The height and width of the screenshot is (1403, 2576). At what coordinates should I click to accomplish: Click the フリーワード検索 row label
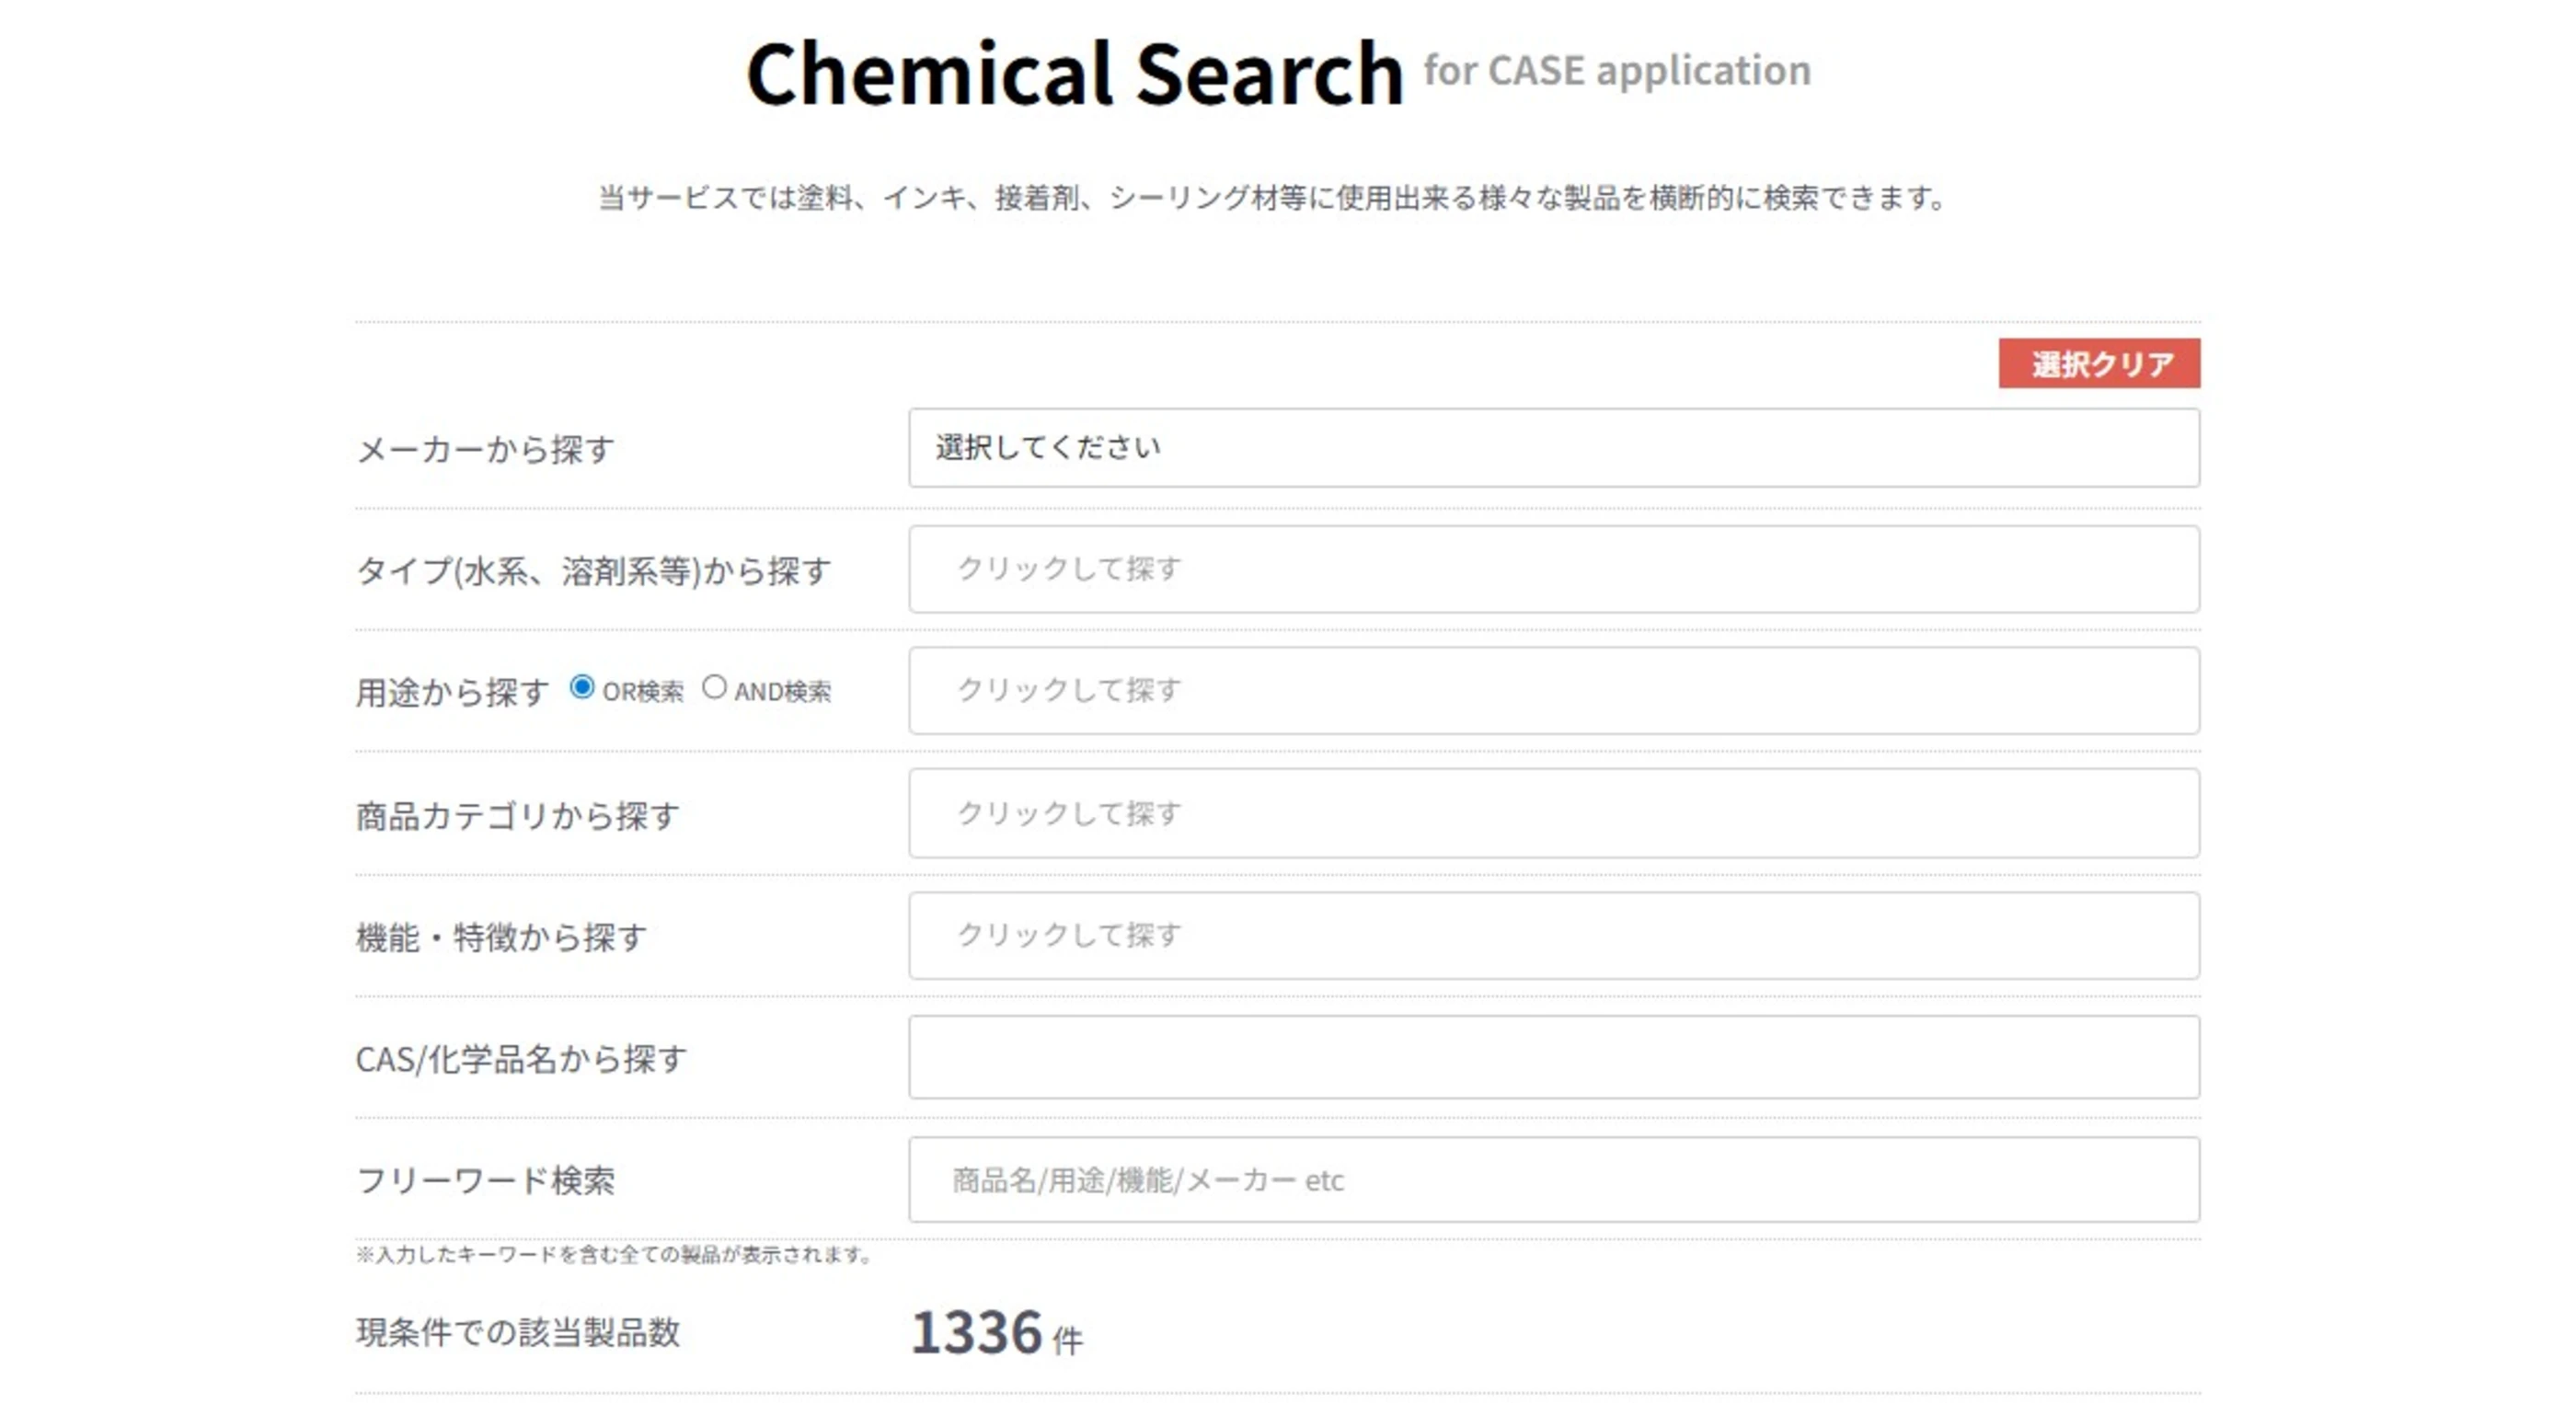pos(485,1181)
